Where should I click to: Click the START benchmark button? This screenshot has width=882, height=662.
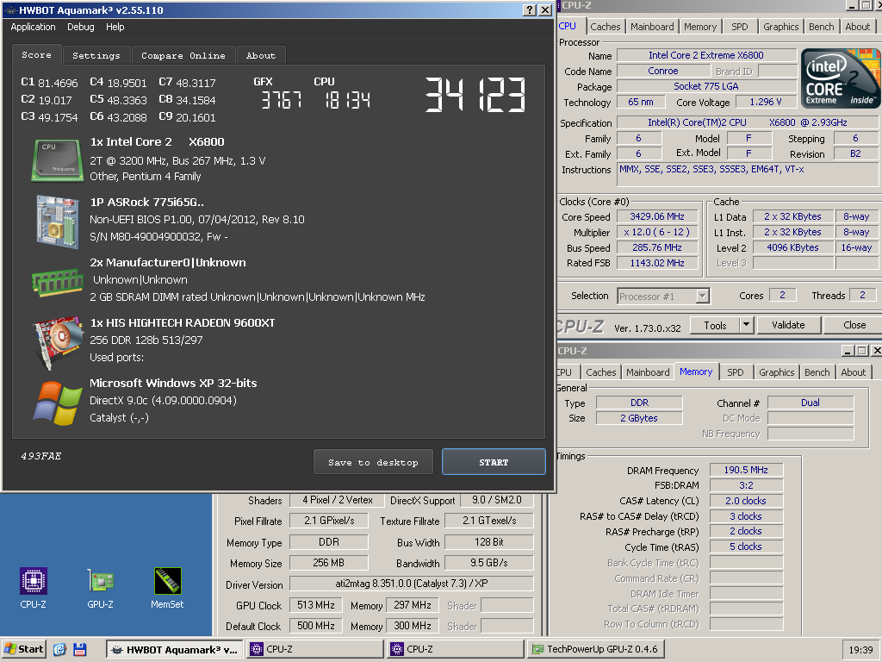(x=494, y=462)
